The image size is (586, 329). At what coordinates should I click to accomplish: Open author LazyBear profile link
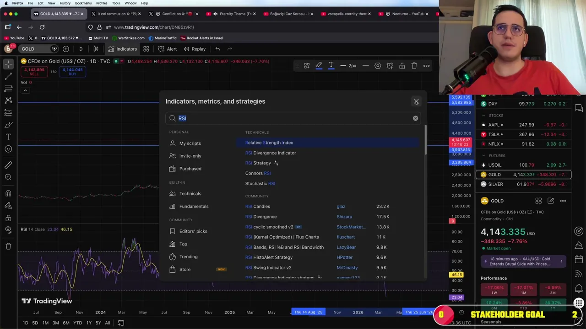coord(346,247)
